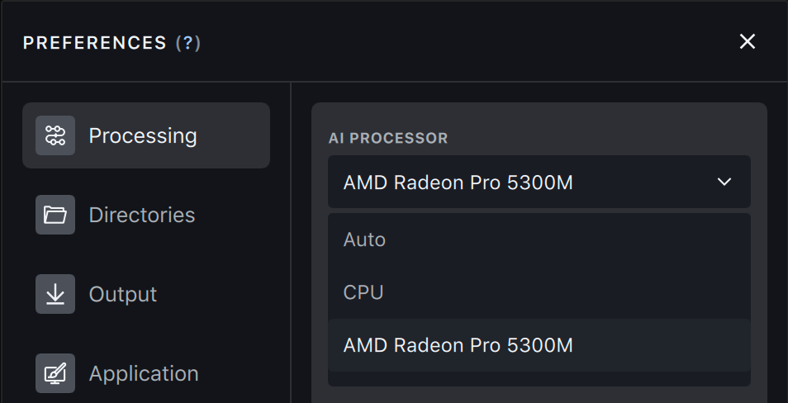788x403 pixels.
Task: Switch to the Processing section label
Action: 143,135
